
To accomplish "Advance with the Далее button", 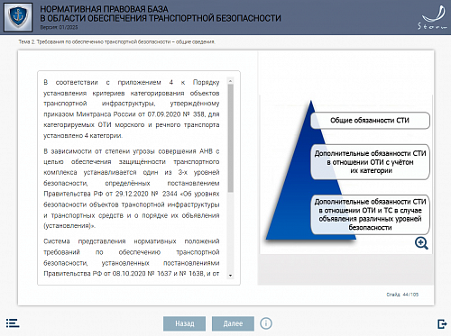I will point(233,323).
